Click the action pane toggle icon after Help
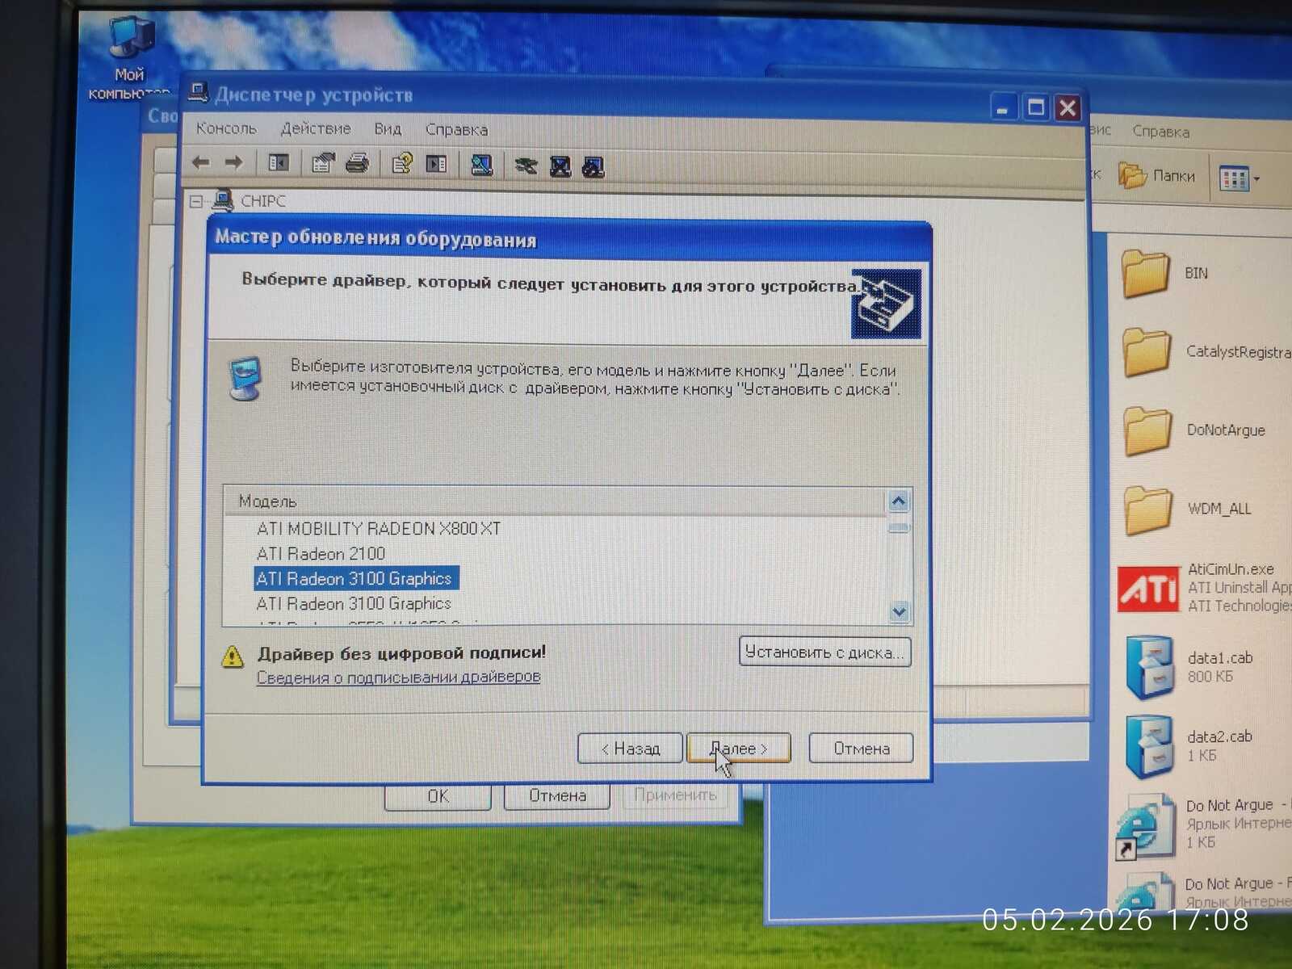Viewport: 1292px width, 969px height. [436, 165]
